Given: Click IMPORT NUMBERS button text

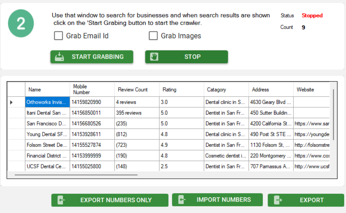Looking at the screenshot, I should (x=224, y=199).
